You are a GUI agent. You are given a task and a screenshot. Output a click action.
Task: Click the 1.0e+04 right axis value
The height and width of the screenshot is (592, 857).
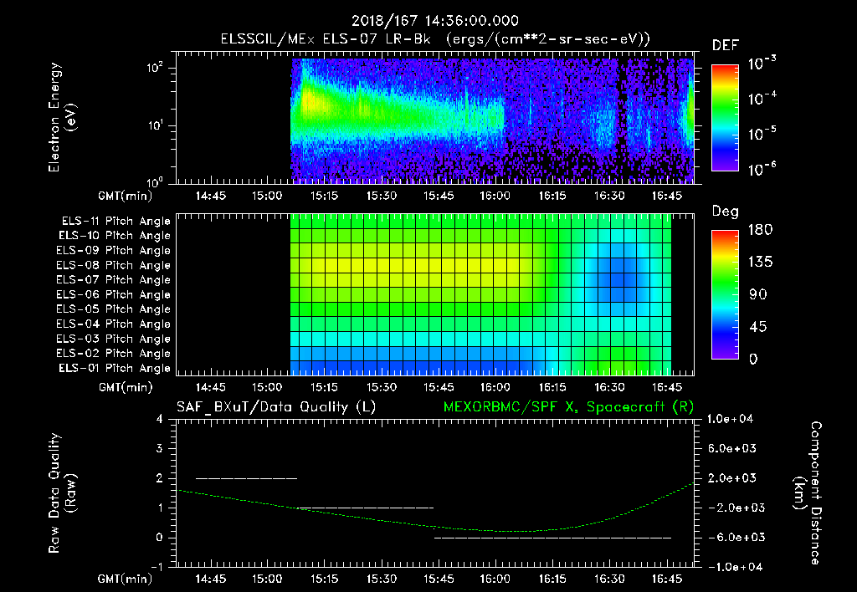pyautogui.click(x=730, y=420)
